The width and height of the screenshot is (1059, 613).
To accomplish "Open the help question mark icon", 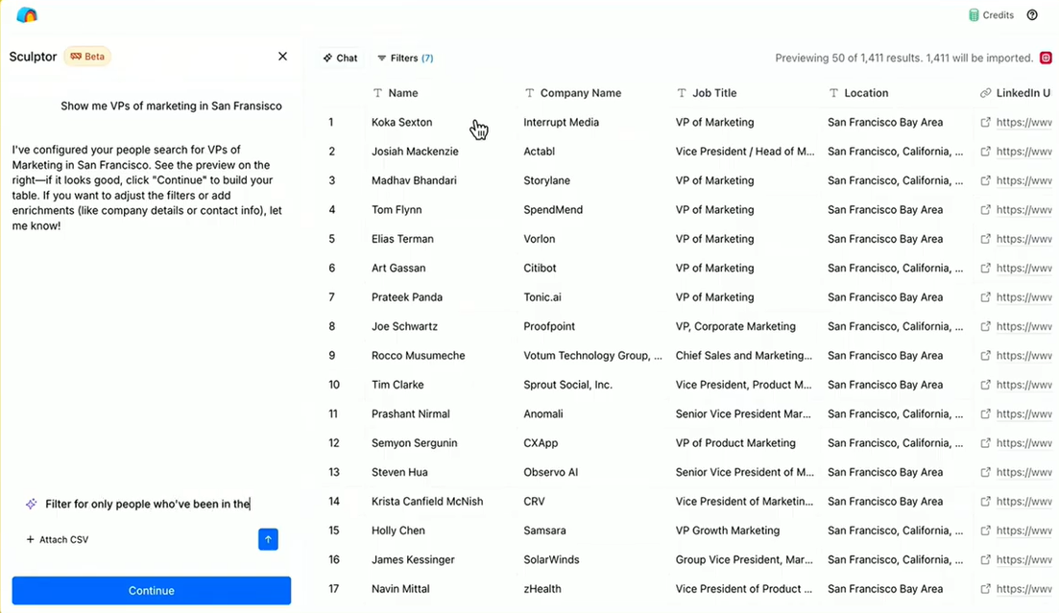I will click(x=1032, y=14).
